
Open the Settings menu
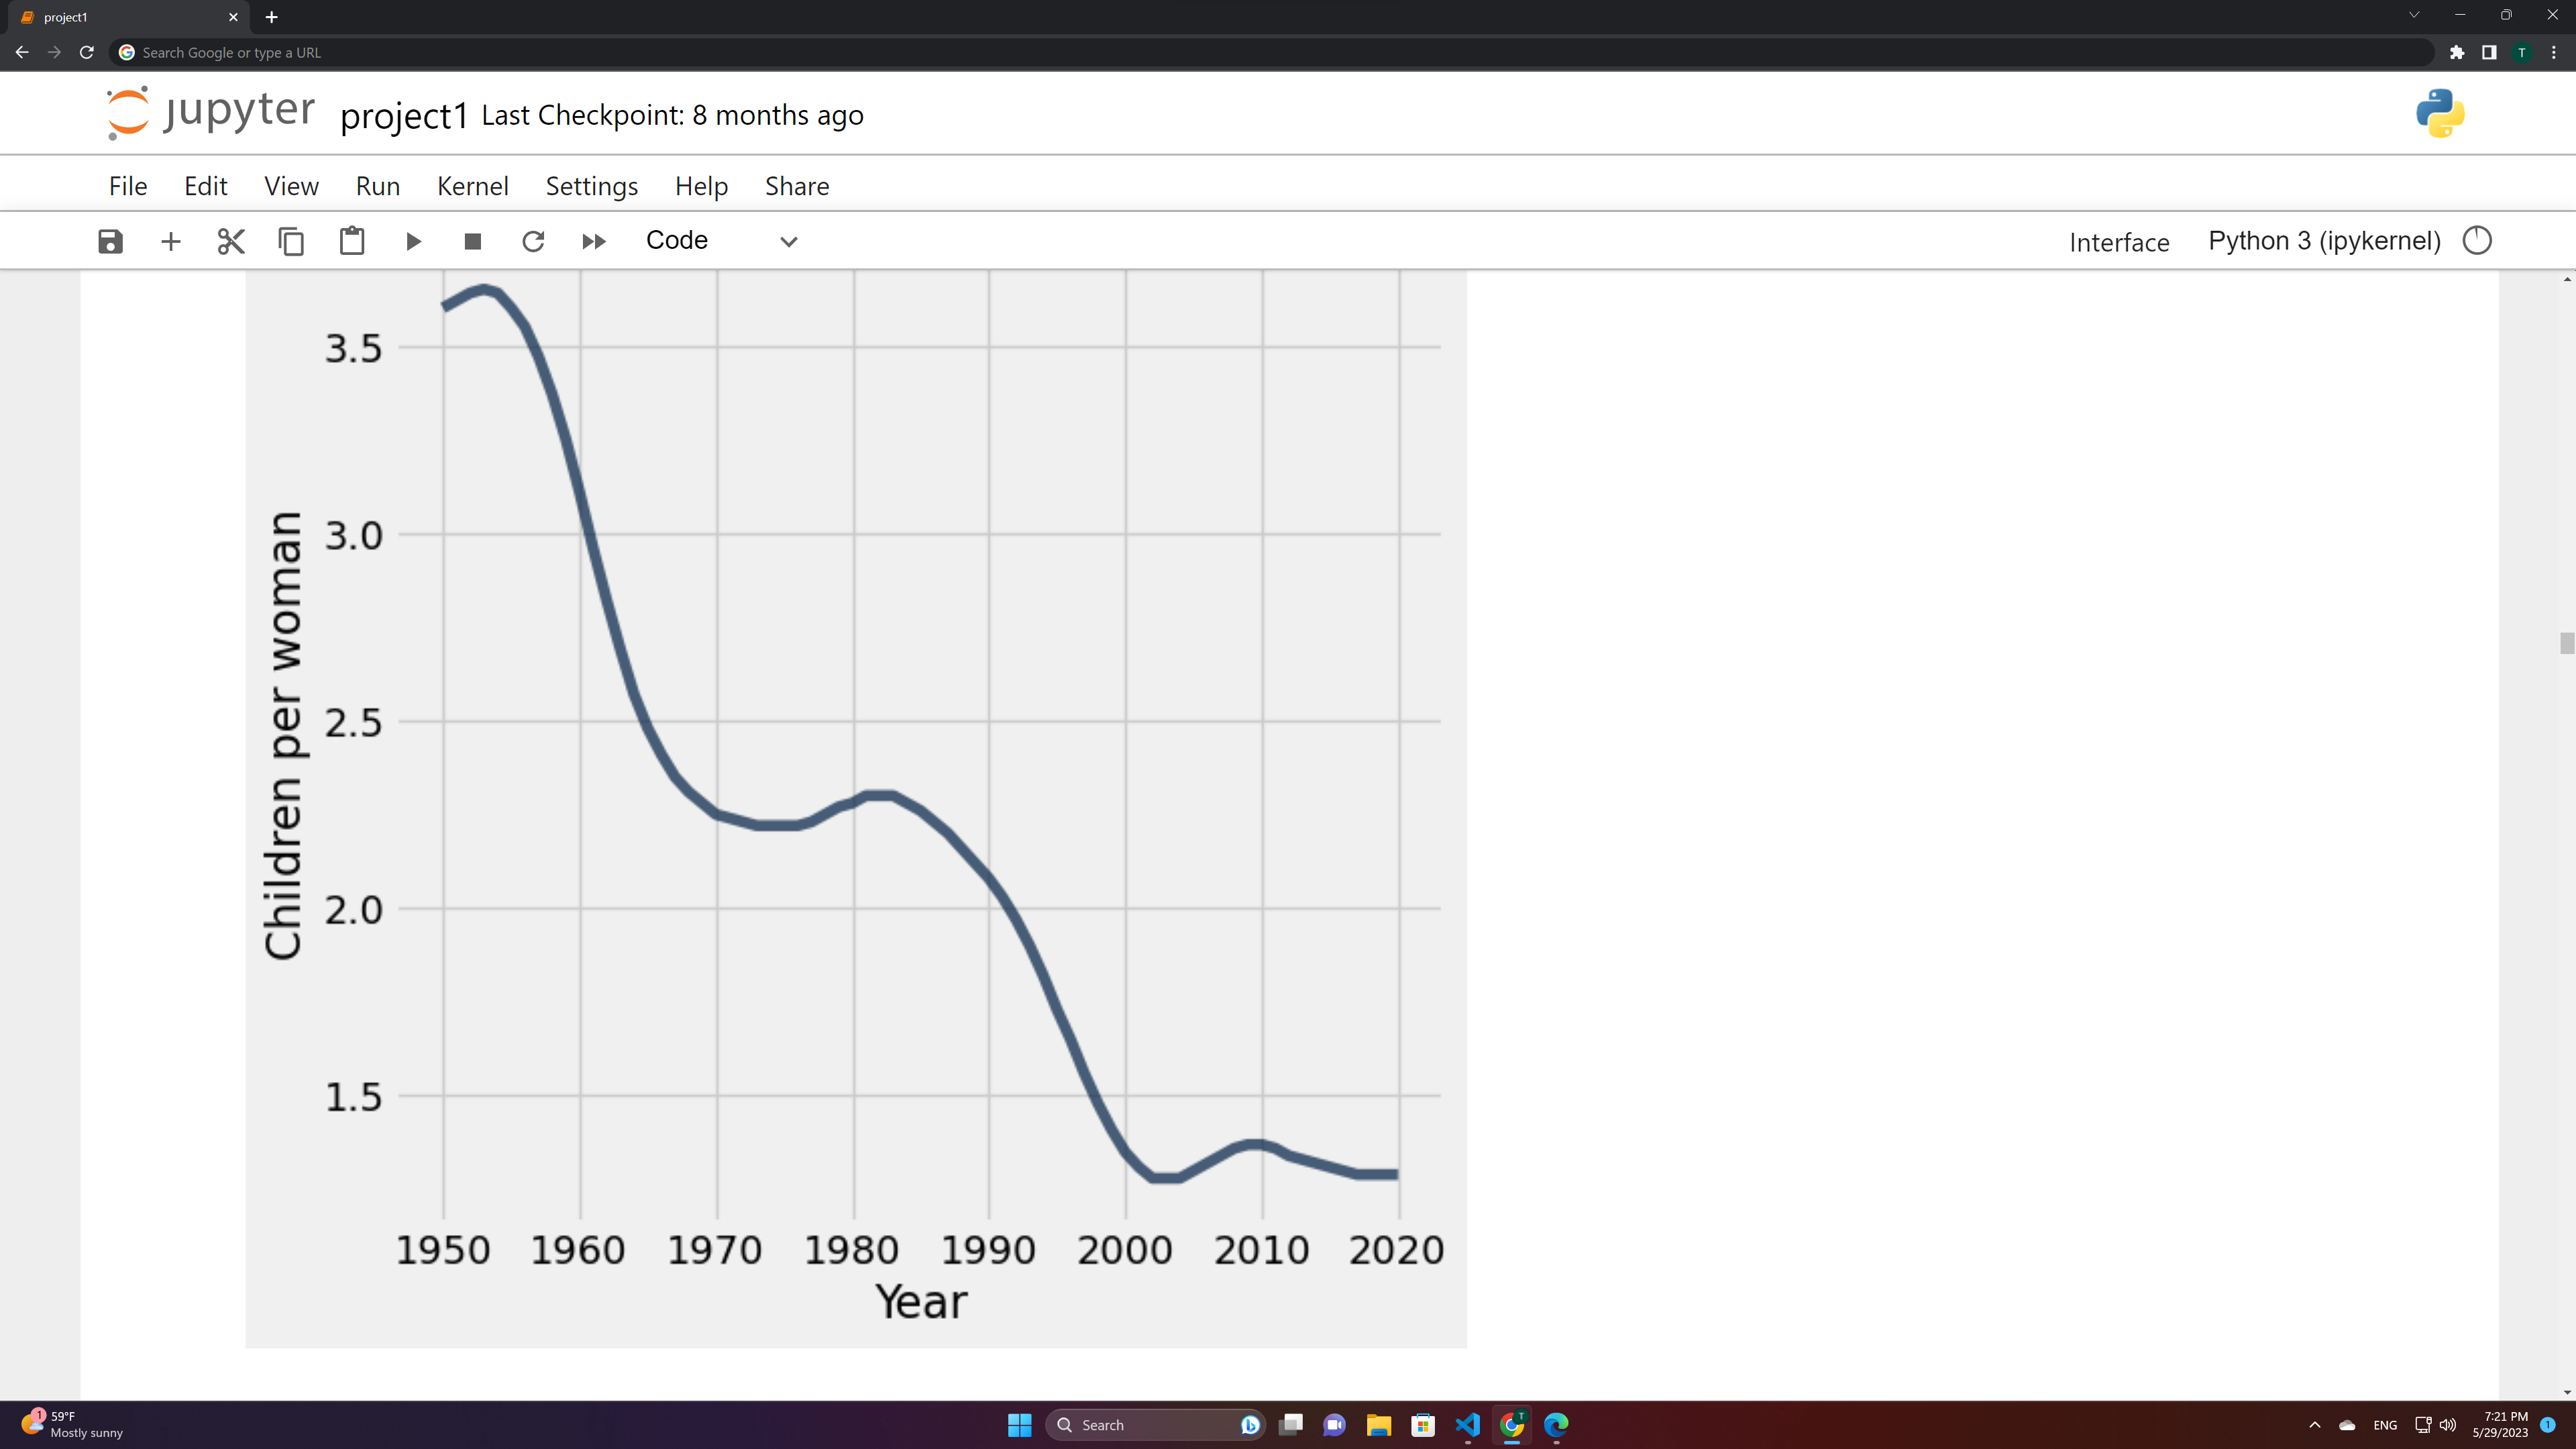coord(591,186)
